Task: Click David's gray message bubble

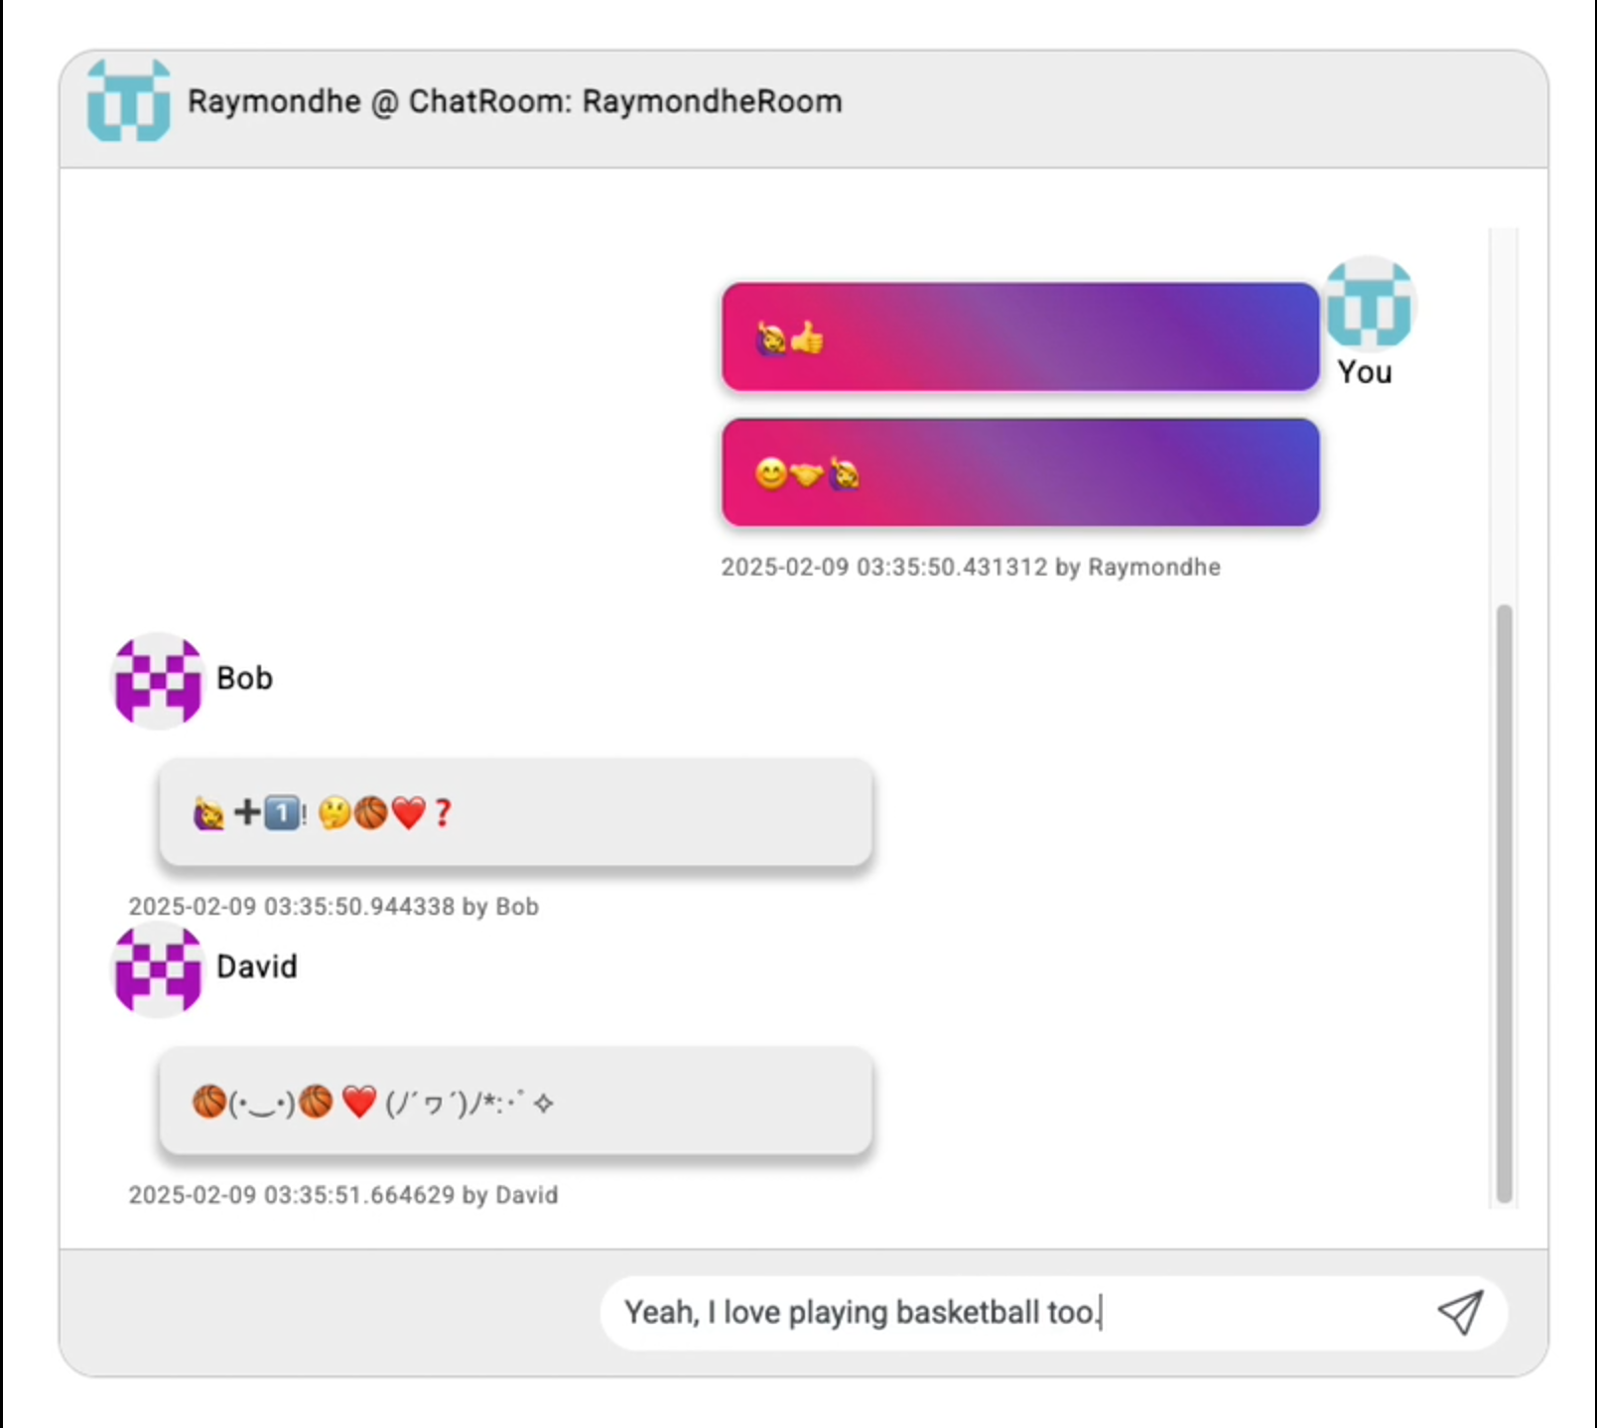Action: 516,1102
